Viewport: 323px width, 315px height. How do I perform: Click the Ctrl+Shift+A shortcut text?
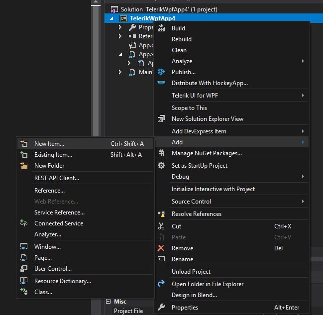pos(127,144)
